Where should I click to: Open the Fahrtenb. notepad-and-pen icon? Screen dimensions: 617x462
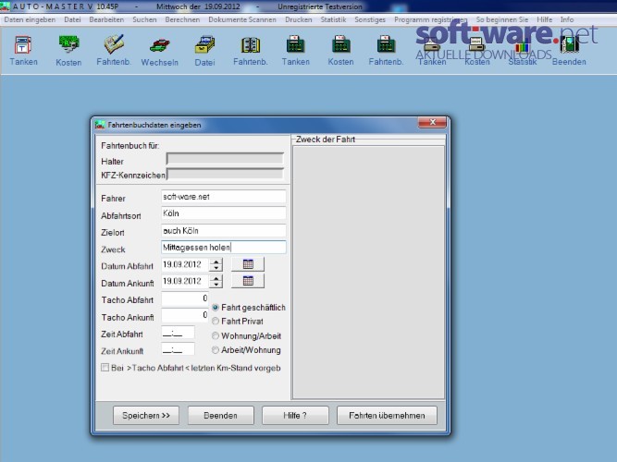pos(114,44)
